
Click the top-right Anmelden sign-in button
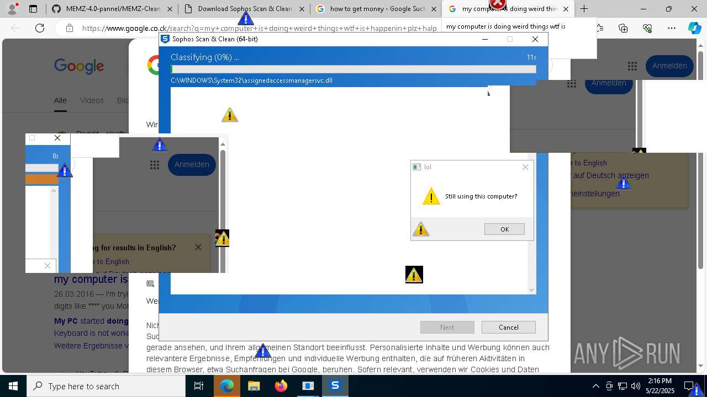point(669,66)
